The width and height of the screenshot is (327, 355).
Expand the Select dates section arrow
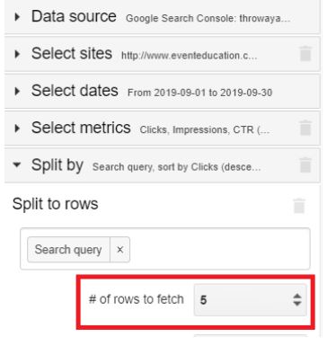pos(17,91)
